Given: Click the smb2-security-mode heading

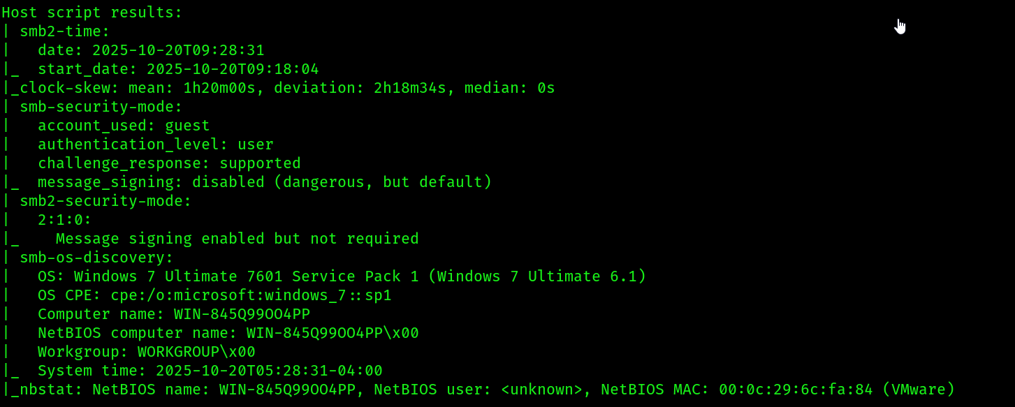Looking at the screenshot, I should pyautogui.click(x=105, y=201).
